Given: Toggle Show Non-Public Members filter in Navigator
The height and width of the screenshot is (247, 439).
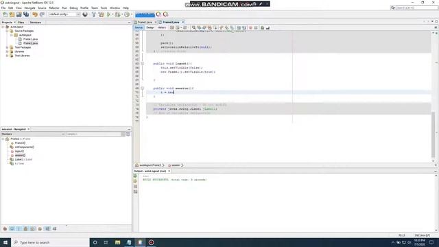Looking at the screenshot, I should point(26,228).
